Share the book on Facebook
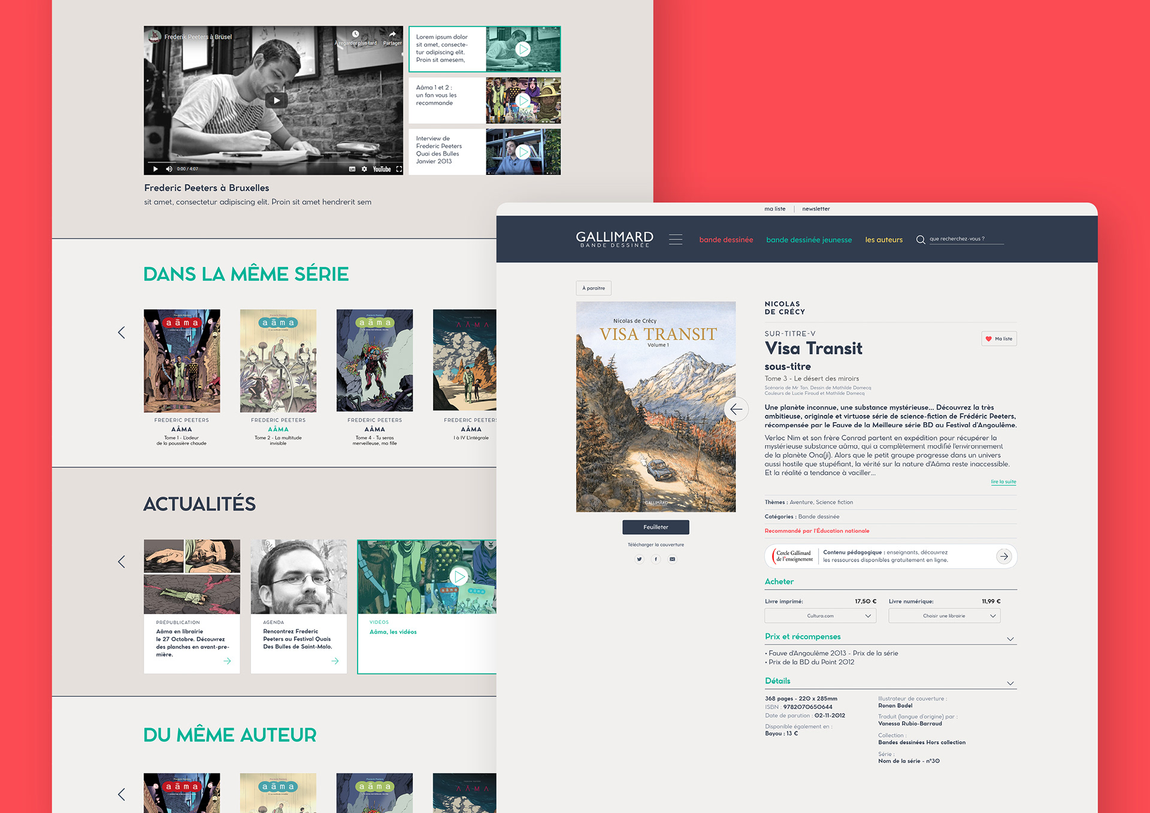Screen dimensions: 1150x813 coord(656,559)
